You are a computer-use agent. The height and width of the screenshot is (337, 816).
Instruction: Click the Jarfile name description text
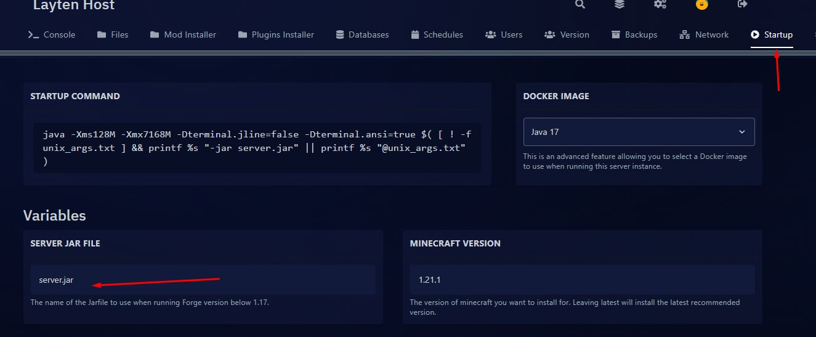(150, 302)
